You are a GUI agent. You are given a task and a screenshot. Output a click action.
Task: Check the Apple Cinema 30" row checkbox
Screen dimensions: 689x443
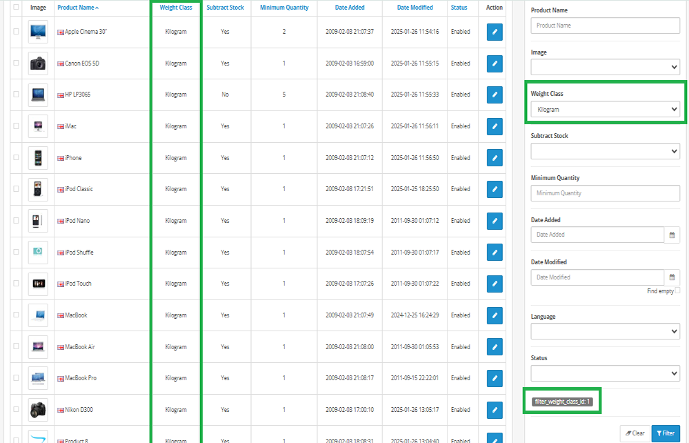[17, 31]
